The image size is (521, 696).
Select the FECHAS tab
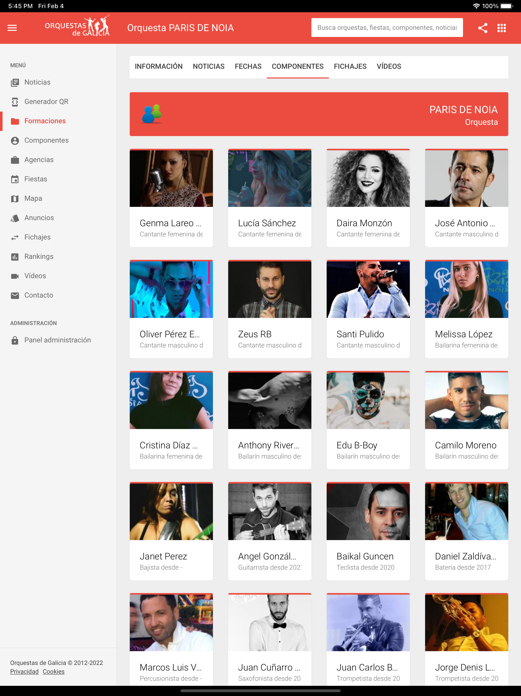pos(248,67)
